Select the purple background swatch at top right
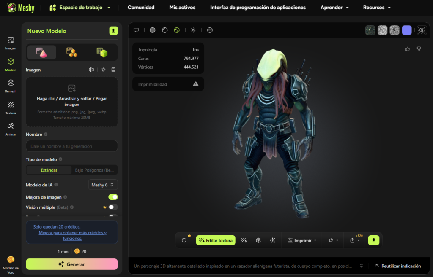Viewport: 433px width, 277px height. click(407, 30)
